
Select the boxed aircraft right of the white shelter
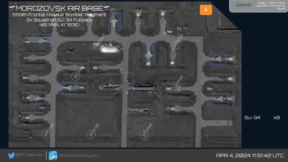click(x=148, y=53)
